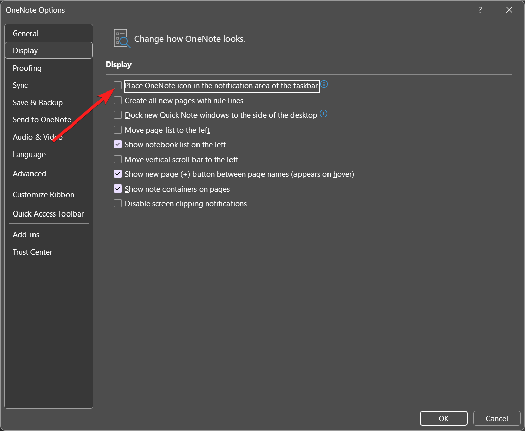Confirm changes with the OK button
Viewport: 525px width, 431px height.
click(x=444, y=418)
